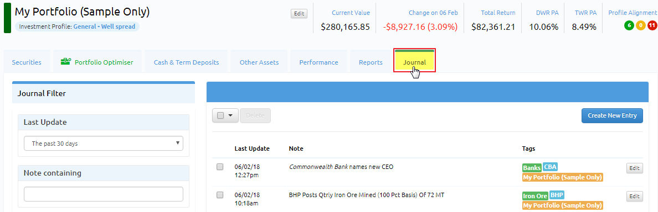Click the Total Return value $82,361.21
The height and width of the screenshot is (212, 658).
(x=493, y=27)
